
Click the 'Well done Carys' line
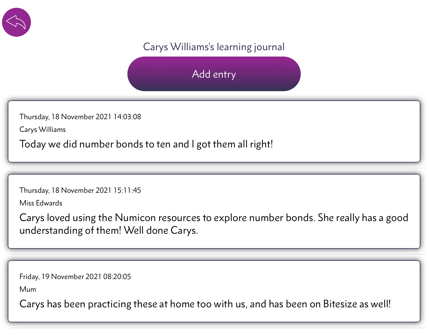(x=109, y=230)
